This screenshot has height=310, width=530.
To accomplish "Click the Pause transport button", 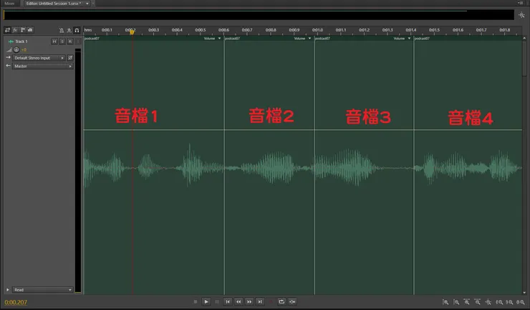I will (217, 302).
